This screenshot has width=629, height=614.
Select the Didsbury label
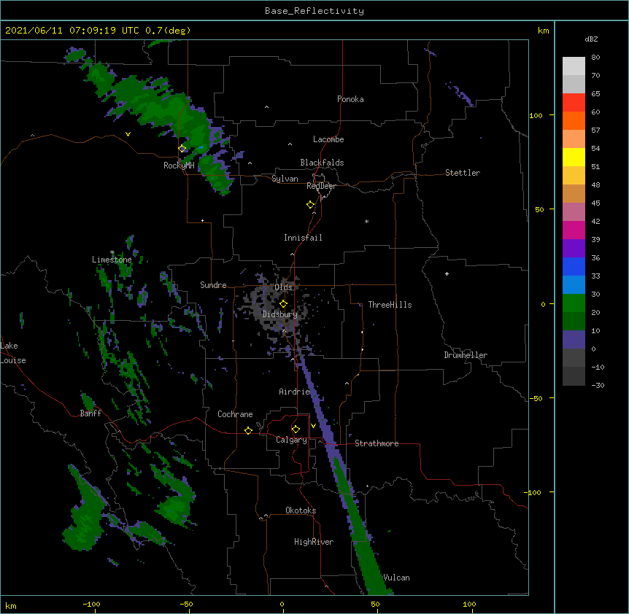tap(279, 314)
